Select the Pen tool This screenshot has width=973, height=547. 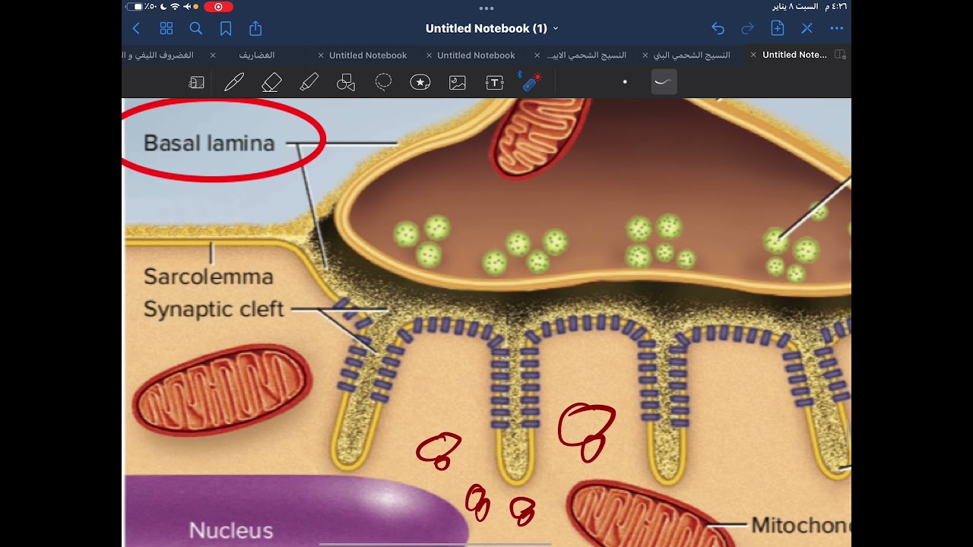click(234, 83)
